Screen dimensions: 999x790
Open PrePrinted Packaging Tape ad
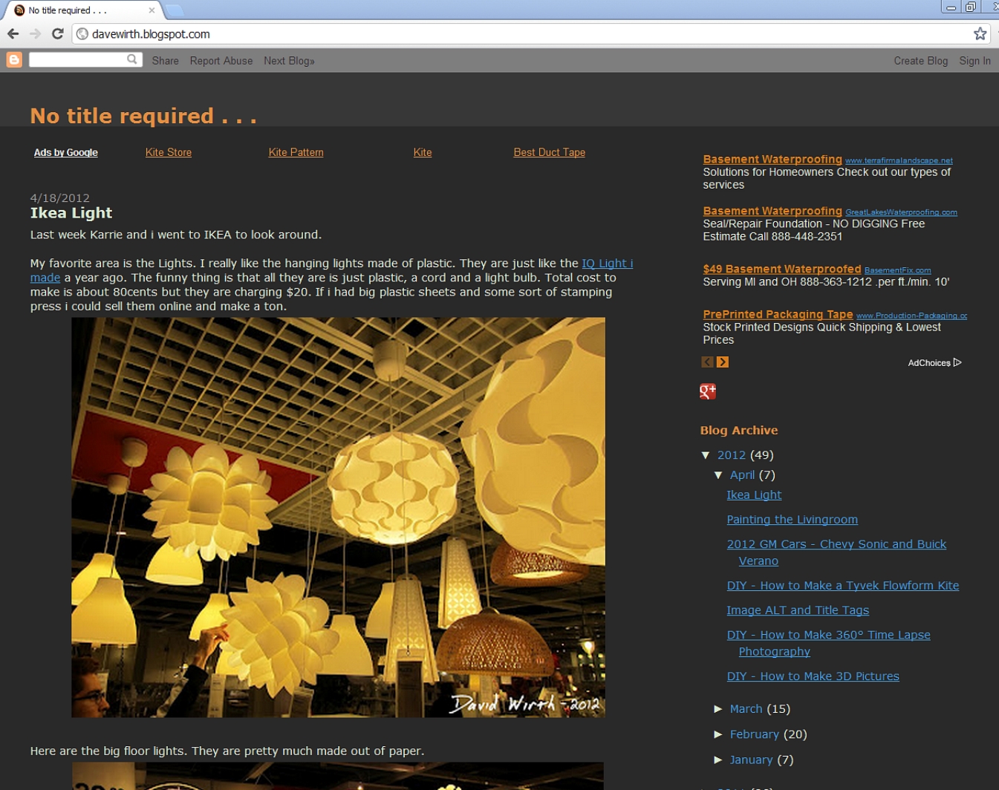778,314
